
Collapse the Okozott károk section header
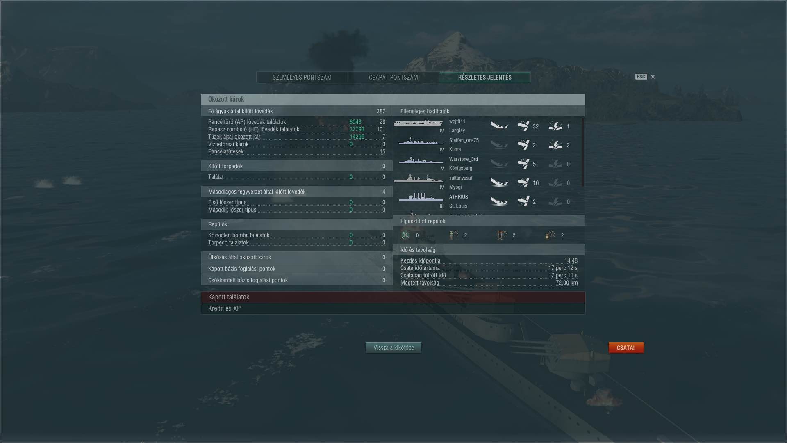[x=393, y=99]
